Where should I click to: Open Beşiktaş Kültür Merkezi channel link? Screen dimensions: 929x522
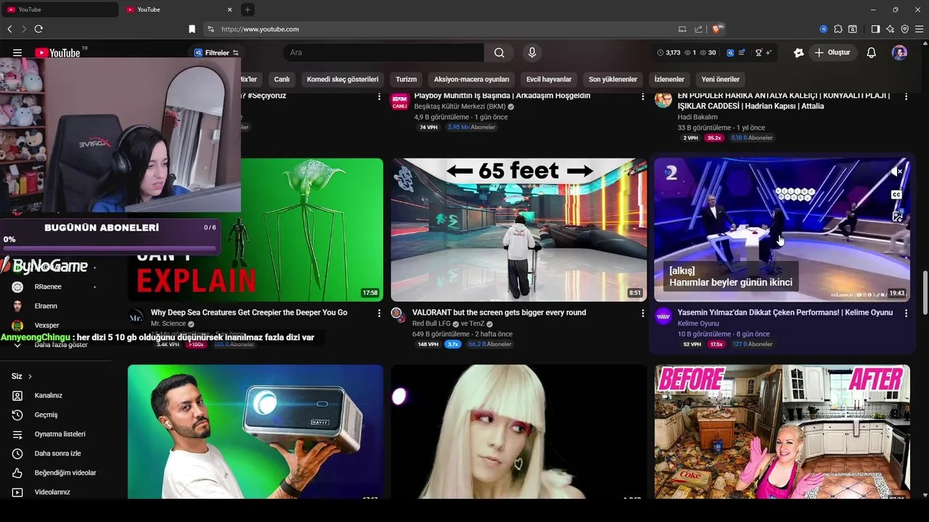[459, 107]
